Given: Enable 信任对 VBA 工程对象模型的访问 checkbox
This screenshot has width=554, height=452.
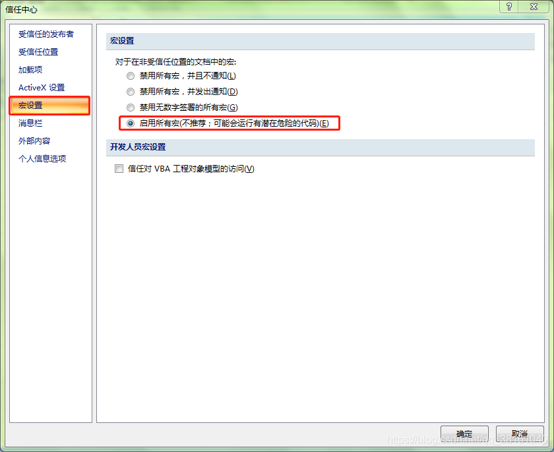Looking at the screenshot, I should [119, 168].
